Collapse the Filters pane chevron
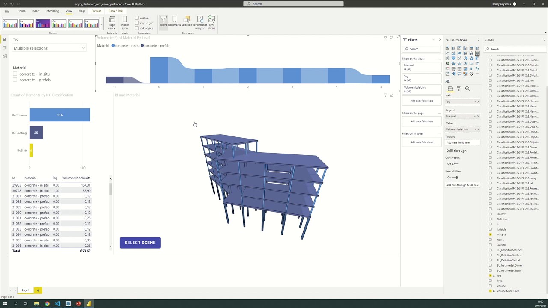548x308 pixels. pos(440,40)
